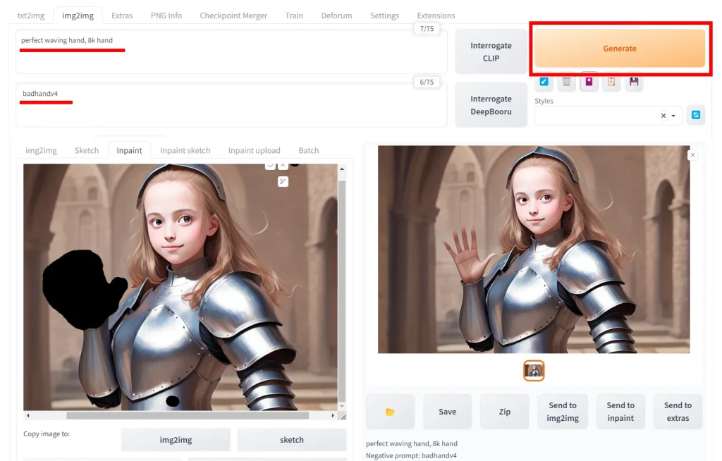Screen dimensions: 722x461
Task: Click the Interrogate CLIP button
Action: pyautogui.click(x=491, y=51)
